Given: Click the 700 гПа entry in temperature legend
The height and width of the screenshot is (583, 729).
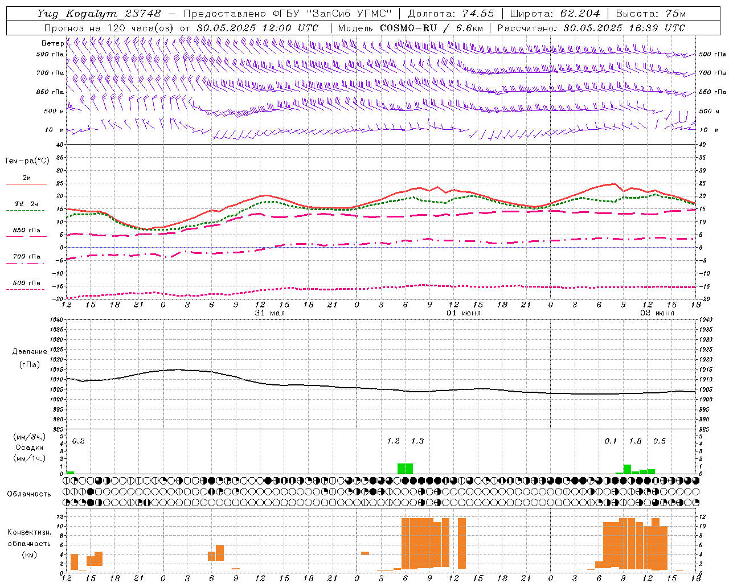Looking at the screenshot, I should click(27, 257).
